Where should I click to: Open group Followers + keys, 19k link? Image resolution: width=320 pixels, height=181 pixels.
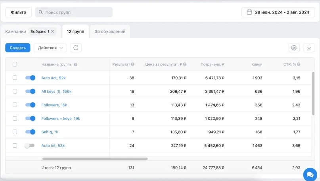click(x=61, y=119)
